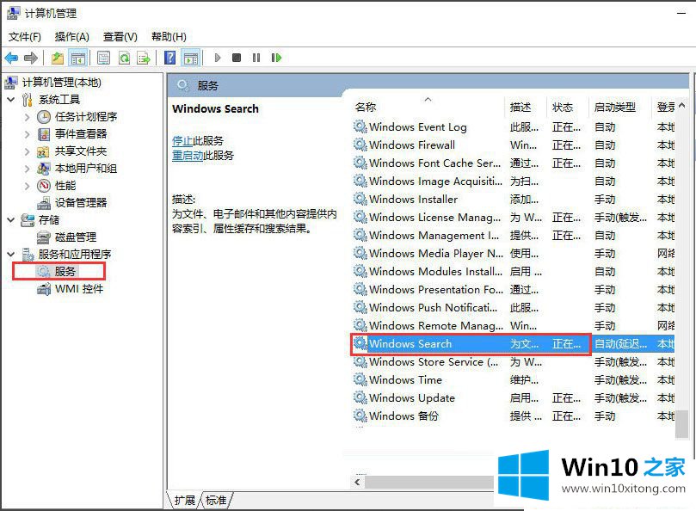Click the Properties toolbar icon
Screen dimensions: 696x511
[x=103, y=58]
